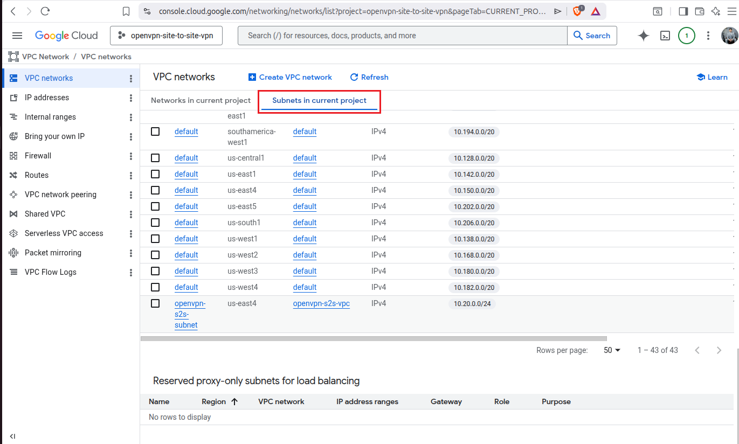
Task: Reload the page with browser refresh button
Action: pyautogui.click(x=45, y=11)
